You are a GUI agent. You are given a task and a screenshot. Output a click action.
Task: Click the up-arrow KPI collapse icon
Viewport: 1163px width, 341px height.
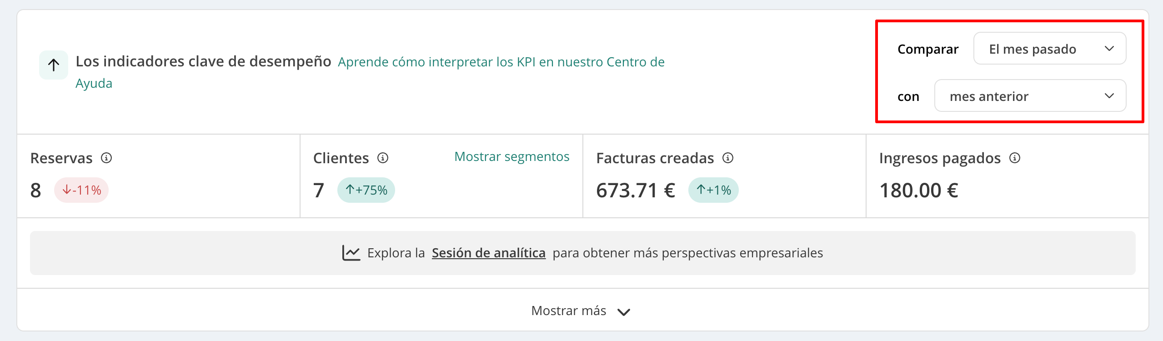pos(54,65)
